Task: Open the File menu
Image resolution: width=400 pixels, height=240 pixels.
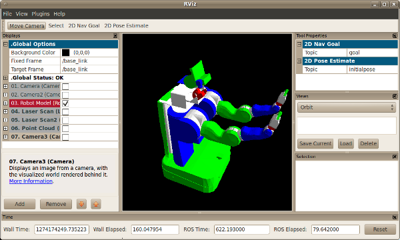Action: [x=7, y=14]
